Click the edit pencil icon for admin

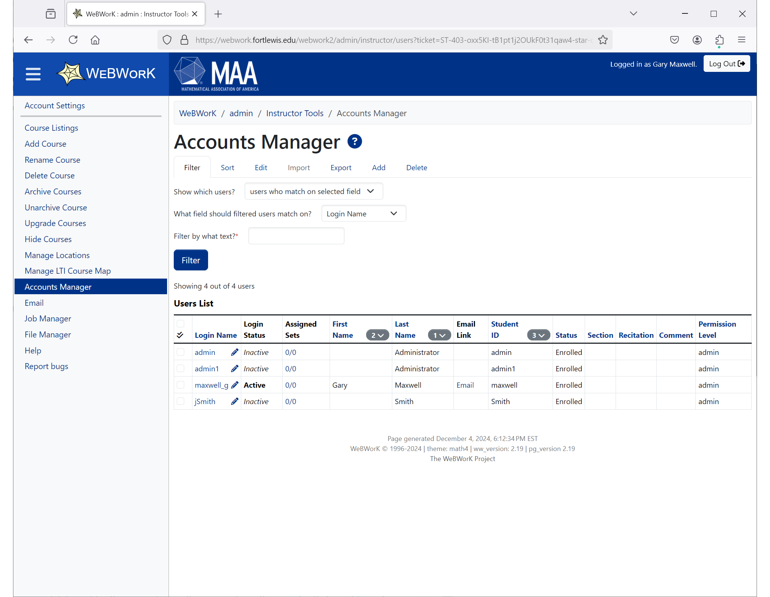click(235, 352)
